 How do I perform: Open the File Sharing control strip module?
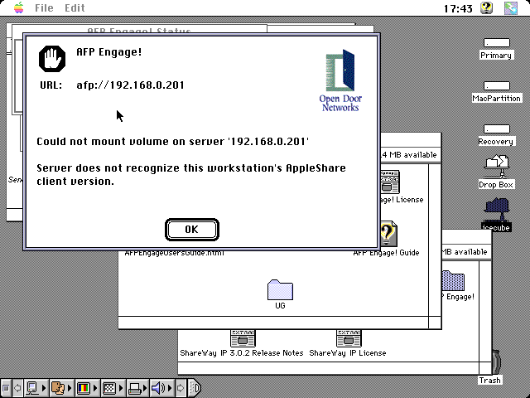(x=61, y=388)
